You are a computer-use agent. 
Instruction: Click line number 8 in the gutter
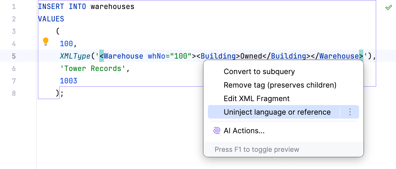click(x=14, y=93)
